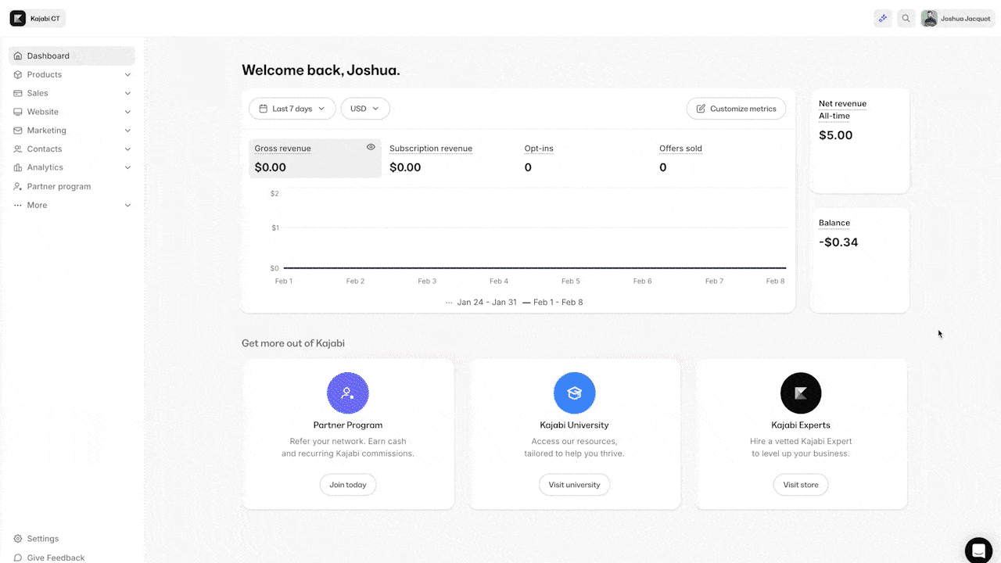The width and height of the screenshot is (1001, 563).
Task: Click the Balance card
Action: [x=859, y=260]
